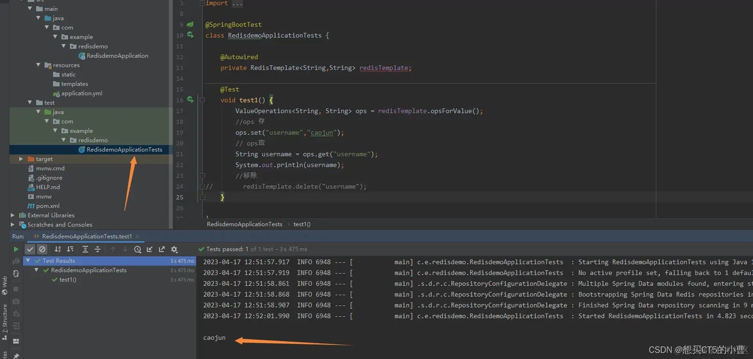Click Restore Layout icon in Run sidebar
This screenshot has width=753, height=359.
pyautogui.click(x=16, y=341)
